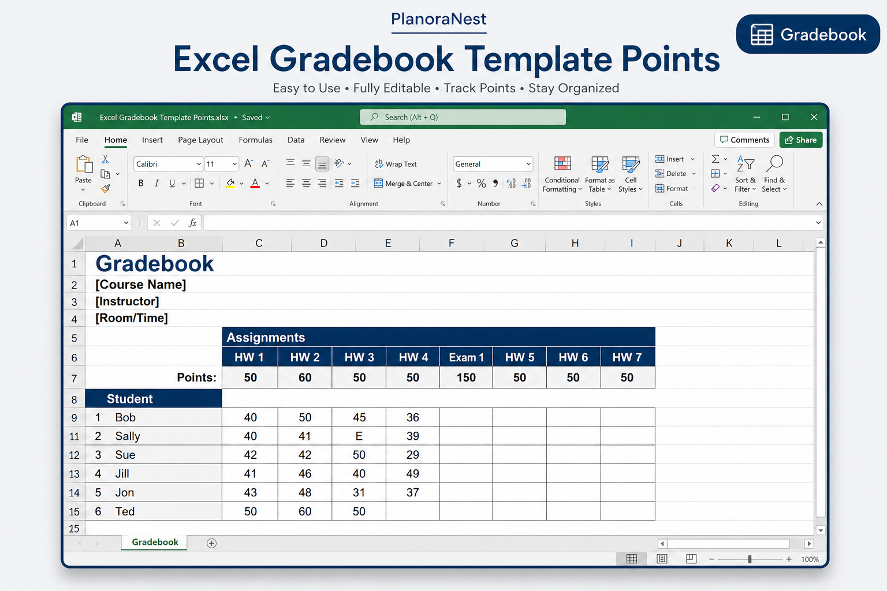Viewport: 887px width, 591px height.
Task: Switch to the Page Layout tab
Action: 200,140
